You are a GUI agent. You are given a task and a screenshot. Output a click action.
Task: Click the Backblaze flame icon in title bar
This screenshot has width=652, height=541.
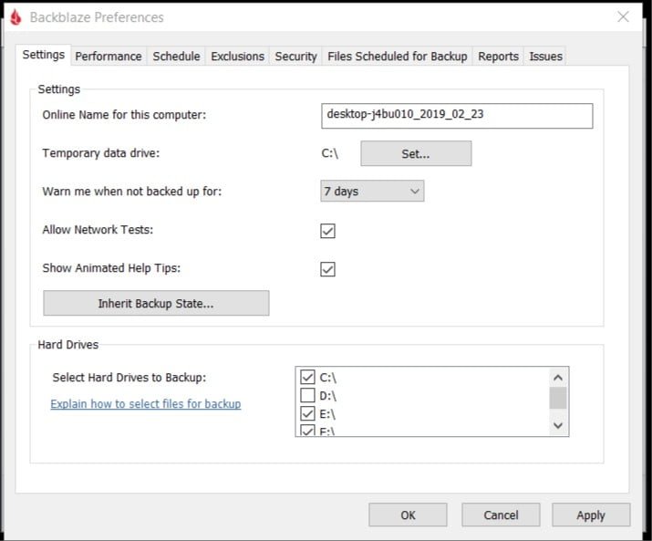click(x=16, y=17)
